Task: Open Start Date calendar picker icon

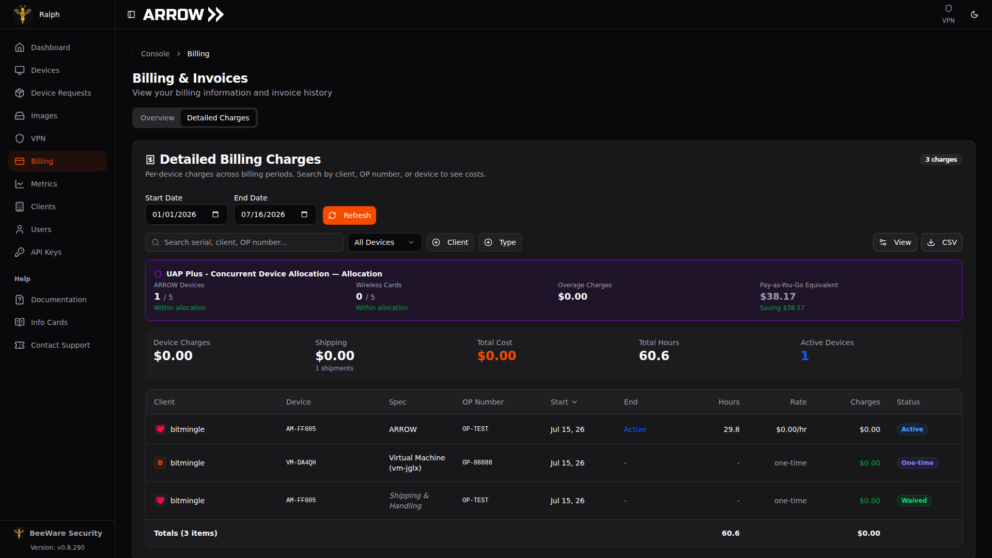Action: pyautogui.click(x=215, y=214)
